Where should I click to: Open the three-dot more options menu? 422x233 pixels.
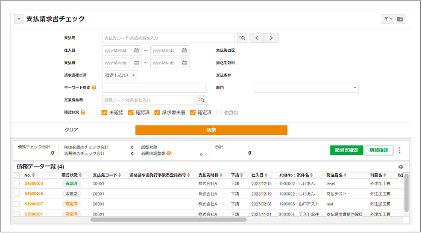400,150
